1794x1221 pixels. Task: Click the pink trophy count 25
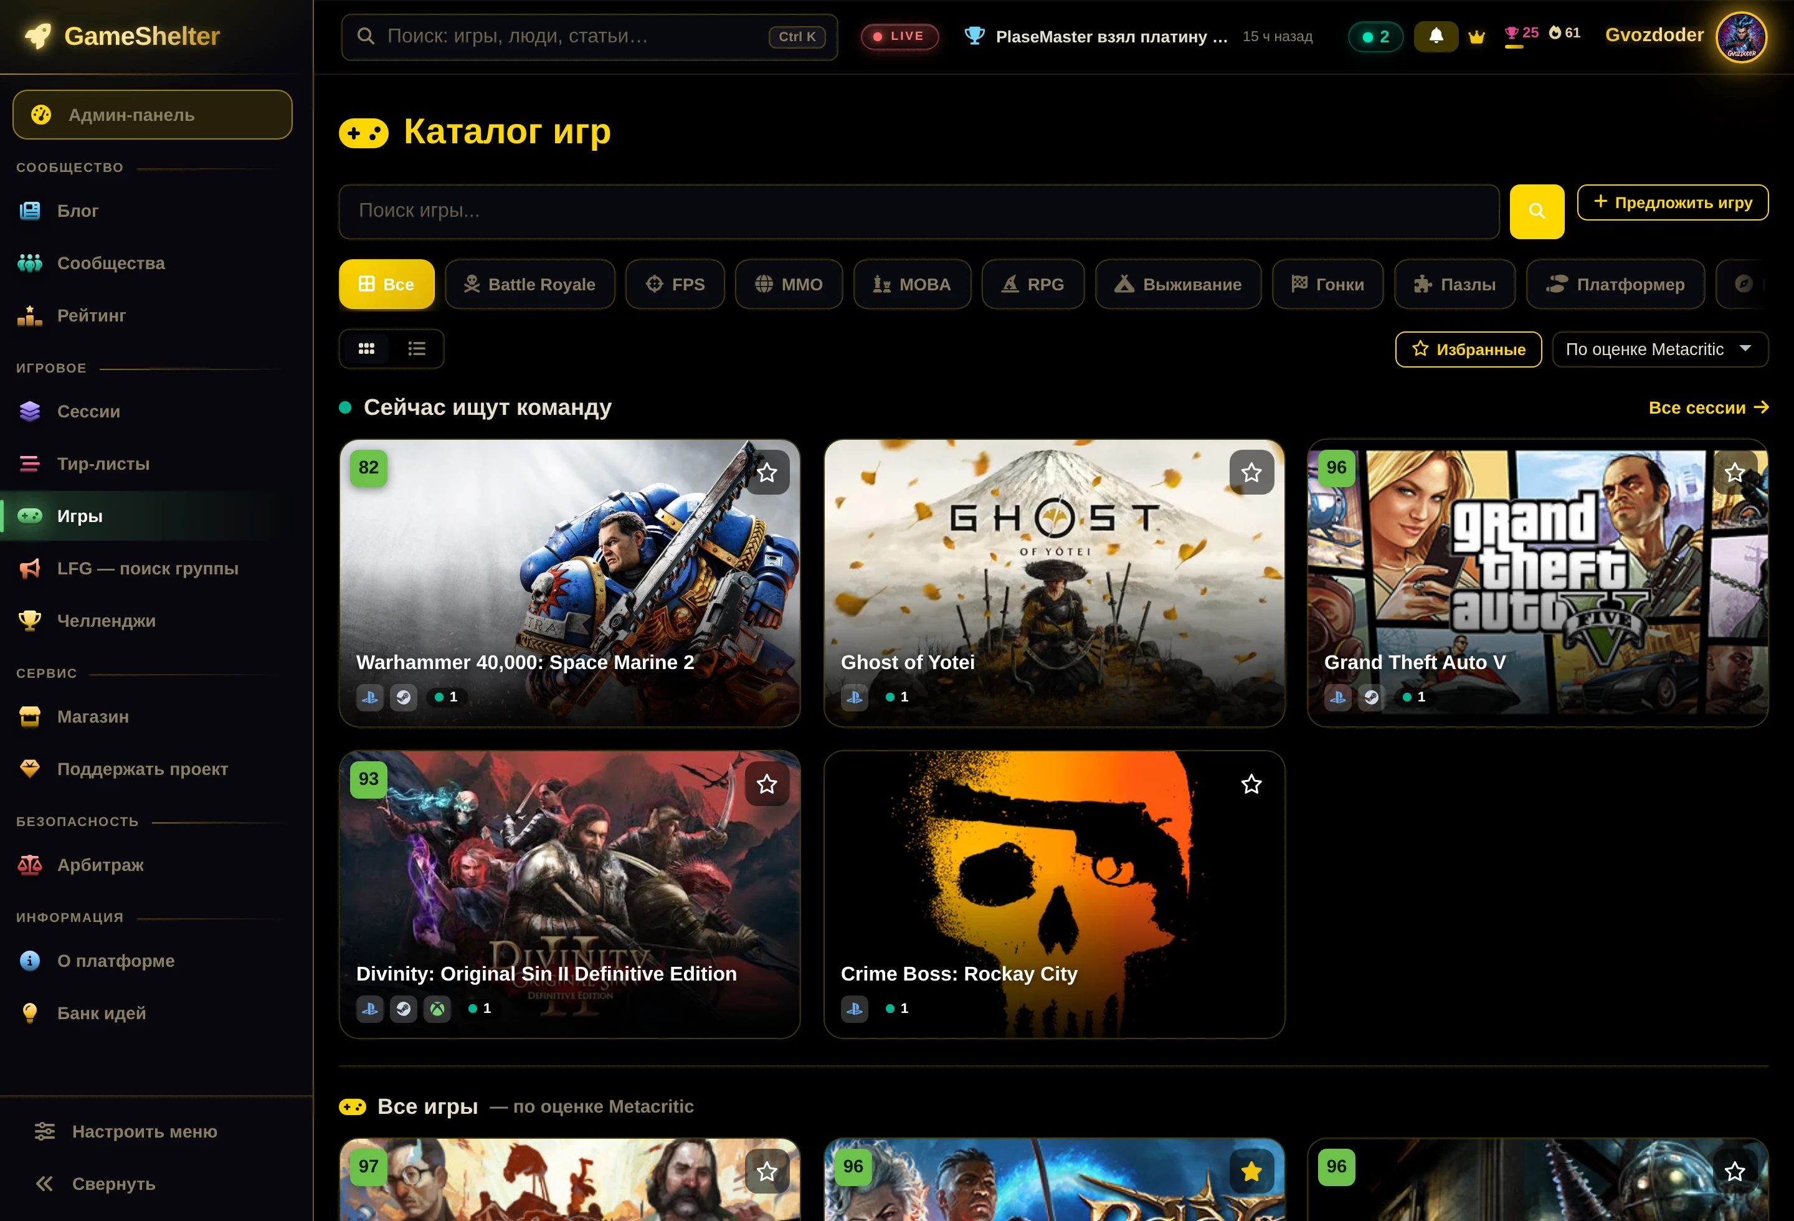(1522, 34)
